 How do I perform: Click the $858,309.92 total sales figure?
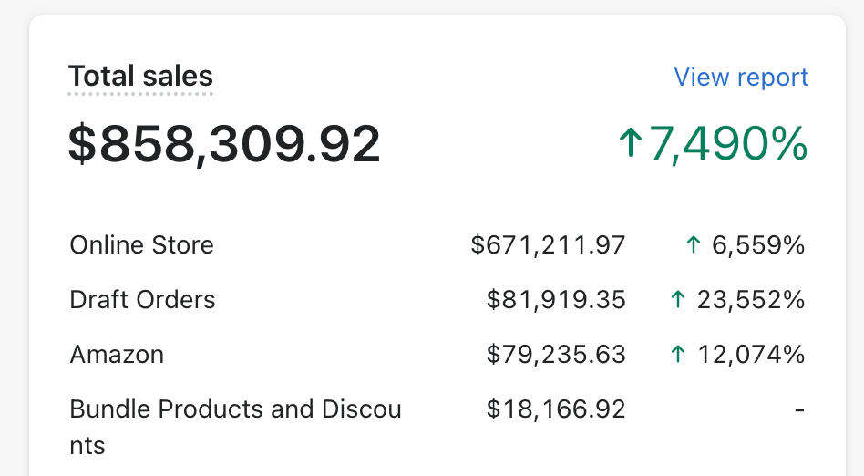point(224,143)
